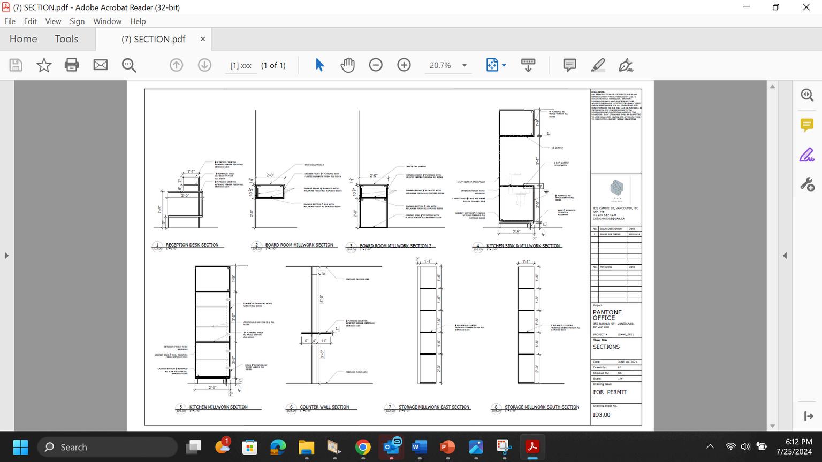Click the document vertical scrollbar up arrow
Viewport: 822px width, 462px height.
(x=772, y=86)
